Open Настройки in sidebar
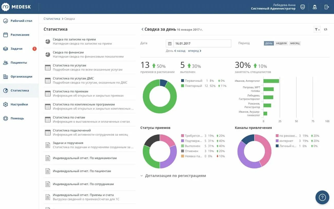Image resolution: width=334 pixels, height=209 pixels. (x=19, y=104)
